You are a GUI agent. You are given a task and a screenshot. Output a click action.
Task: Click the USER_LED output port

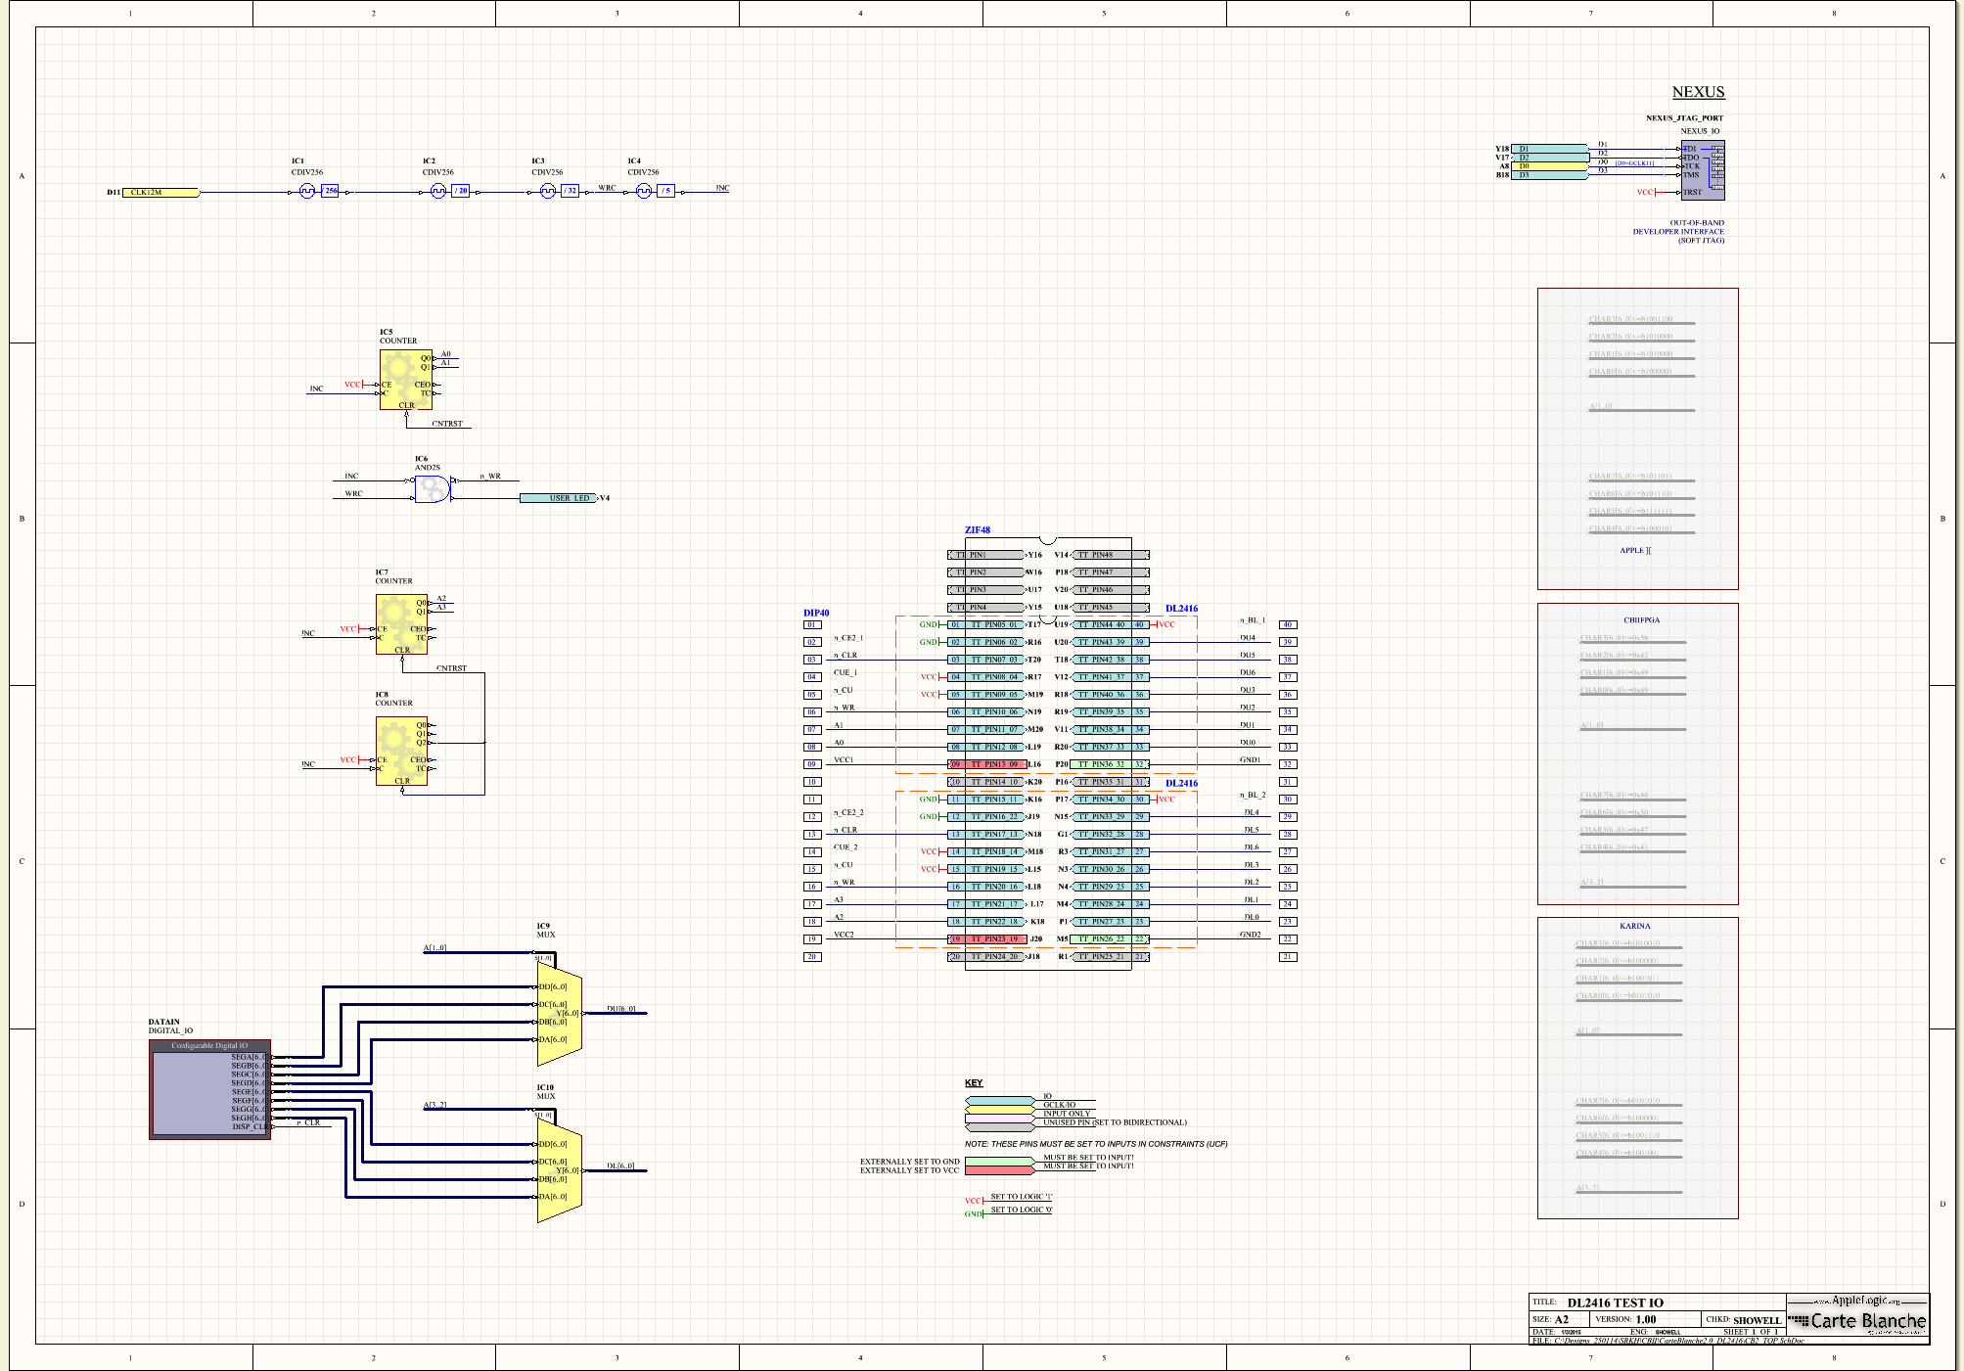558,498
